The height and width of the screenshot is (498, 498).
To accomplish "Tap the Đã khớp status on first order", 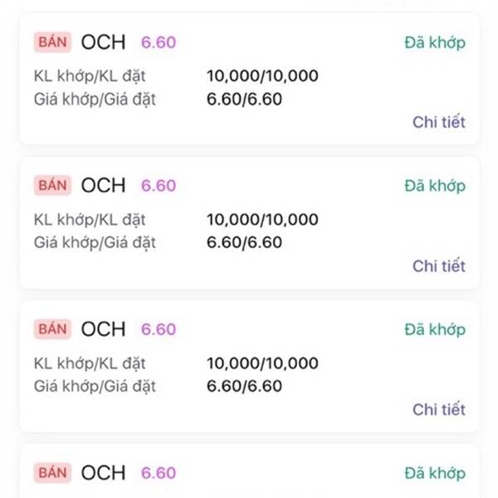I will (x=435, y=42).
